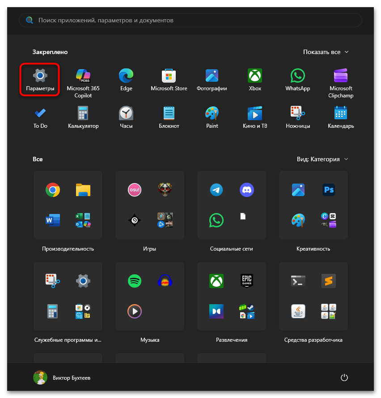Expand more apps in Производительность folder
This screenshot has height=398, width=381.
[x=83, y=220]
